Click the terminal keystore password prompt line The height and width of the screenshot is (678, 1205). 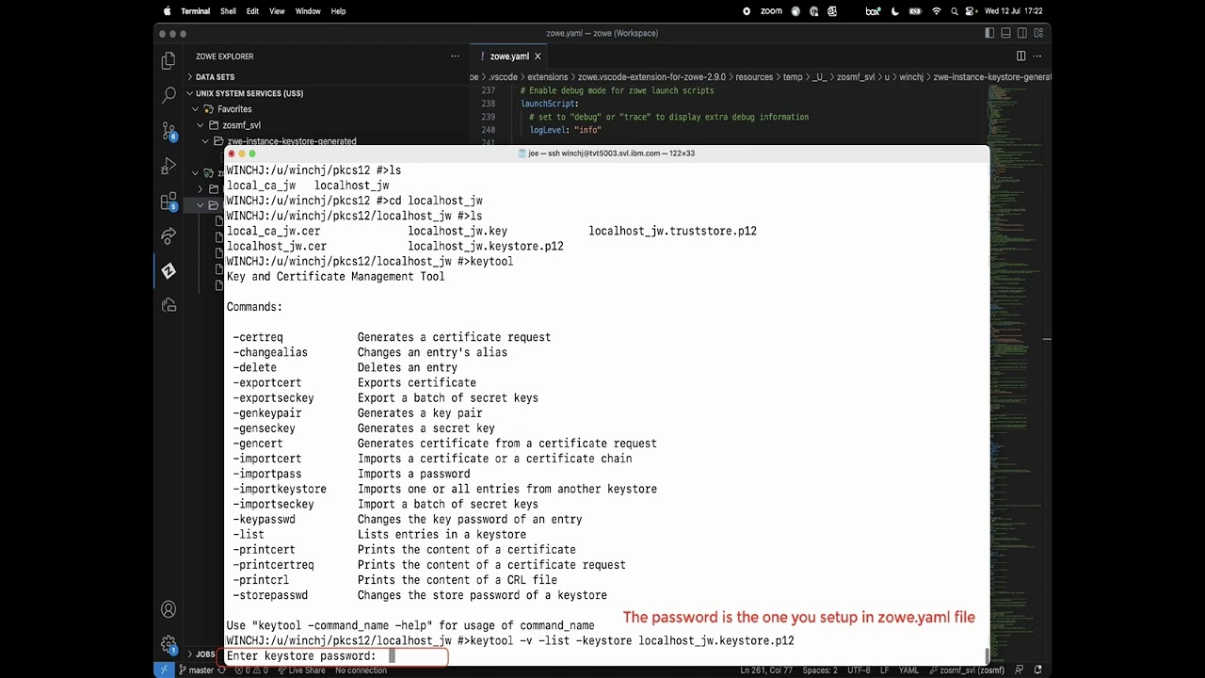pos(334,656)
